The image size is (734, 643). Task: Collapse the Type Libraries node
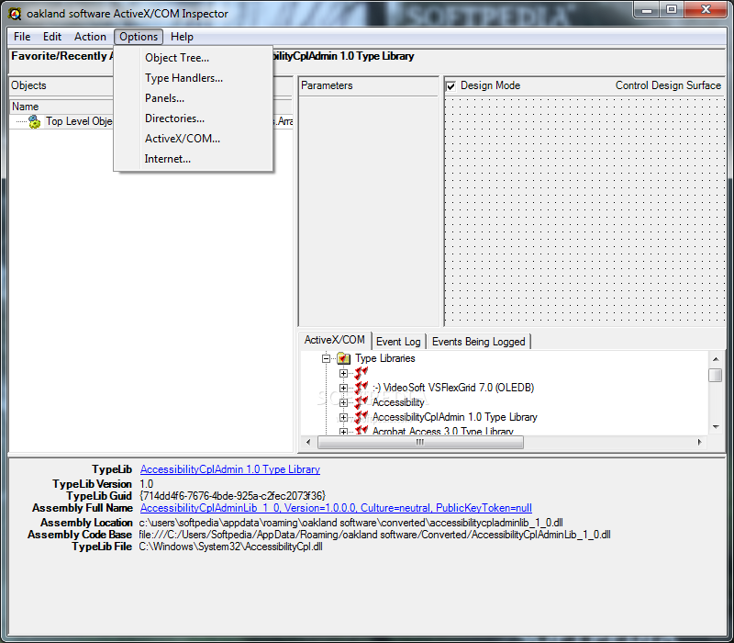[x=326, y=359]
